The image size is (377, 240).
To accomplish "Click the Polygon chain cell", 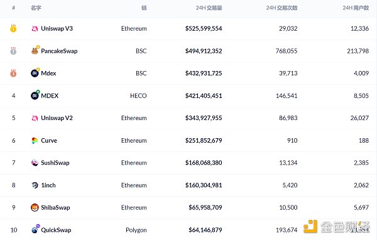I will (x=136, y=230).
